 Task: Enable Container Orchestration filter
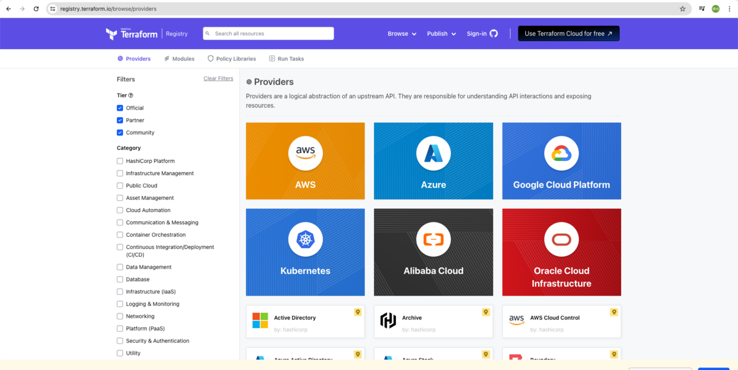pyautogui.click(x=120, y=235)
